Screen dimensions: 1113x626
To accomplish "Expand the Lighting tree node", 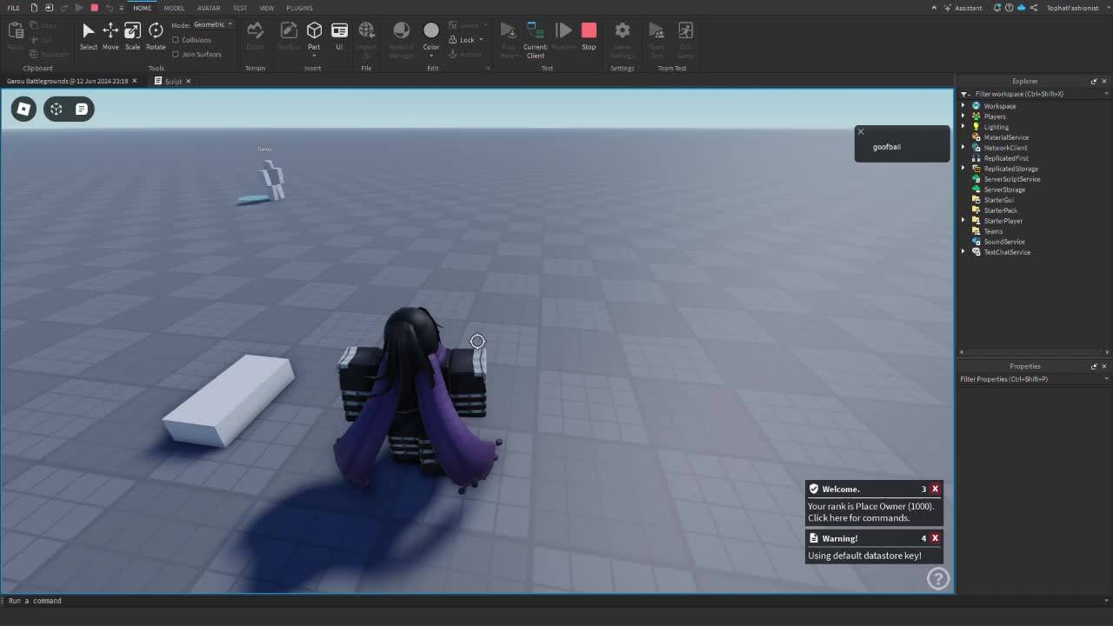I will 963,127.
